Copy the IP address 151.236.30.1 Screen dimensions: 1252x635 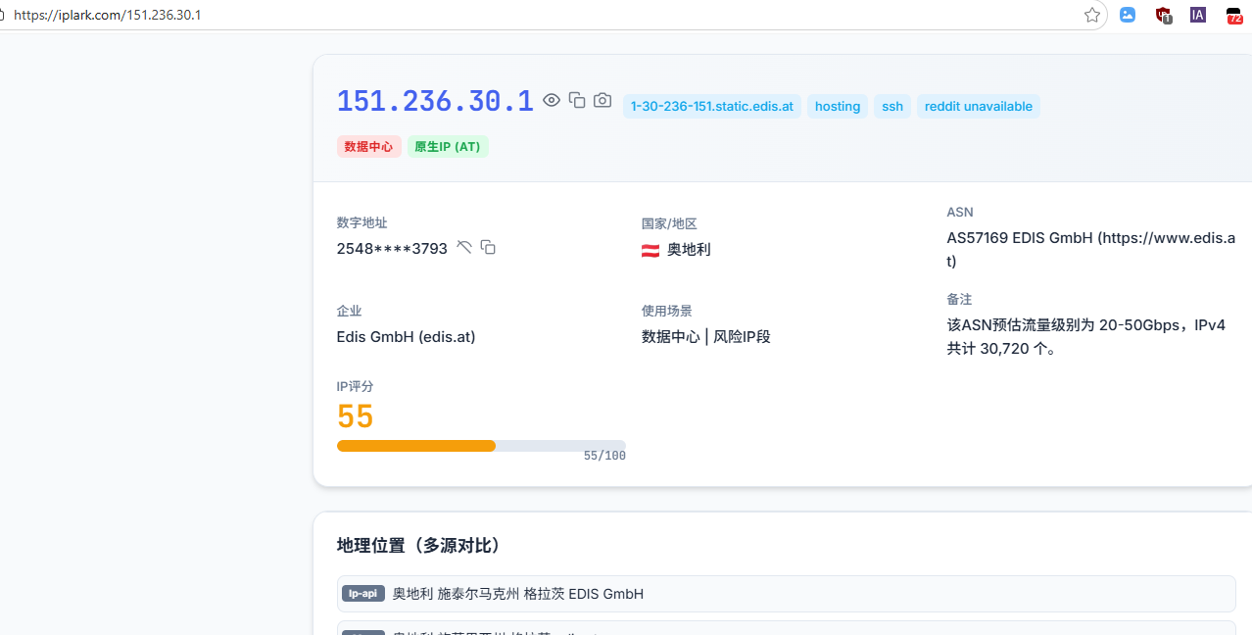pyautogui.click(x=577, y=100)
